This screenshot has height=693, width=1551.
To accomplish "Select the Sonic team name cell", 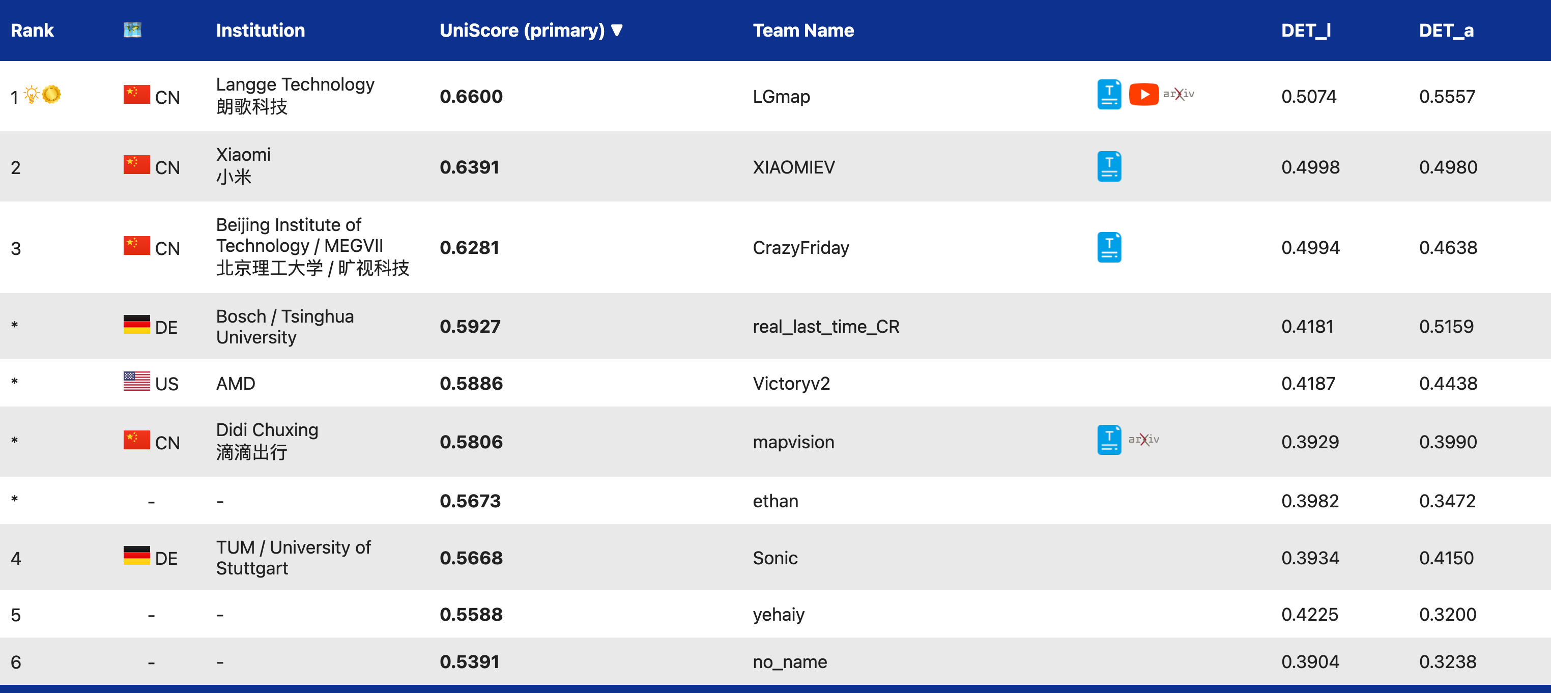I will click(775, 558).
